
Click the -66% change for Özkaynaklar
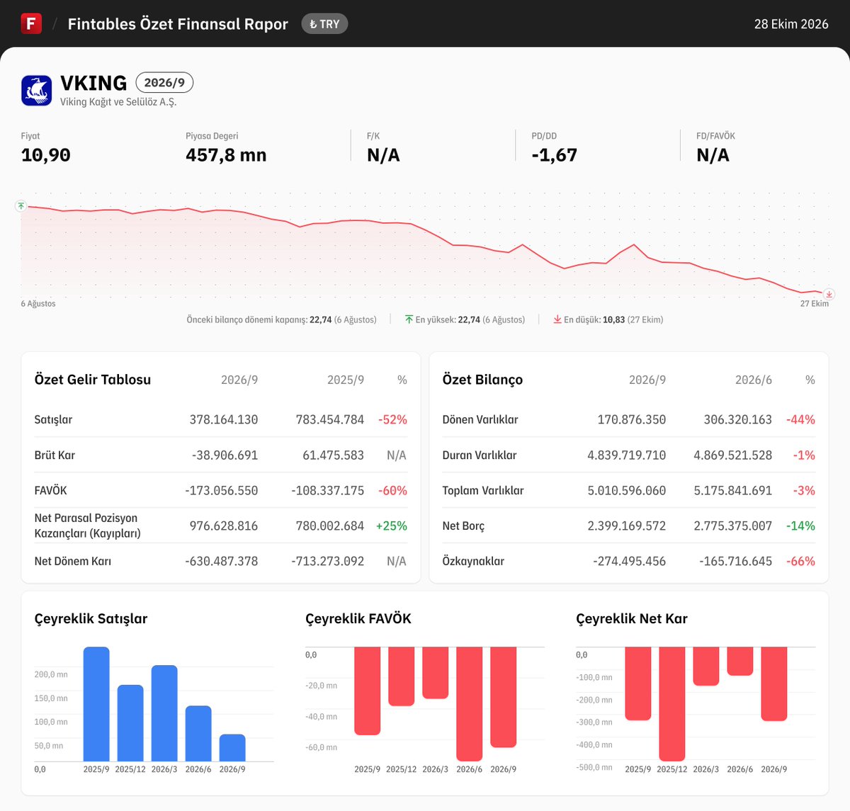coord(800,561)
